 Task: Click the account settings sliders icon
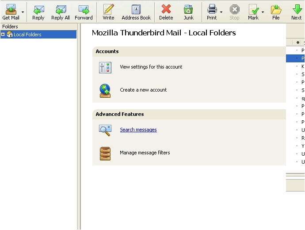(x=105, y=68)
